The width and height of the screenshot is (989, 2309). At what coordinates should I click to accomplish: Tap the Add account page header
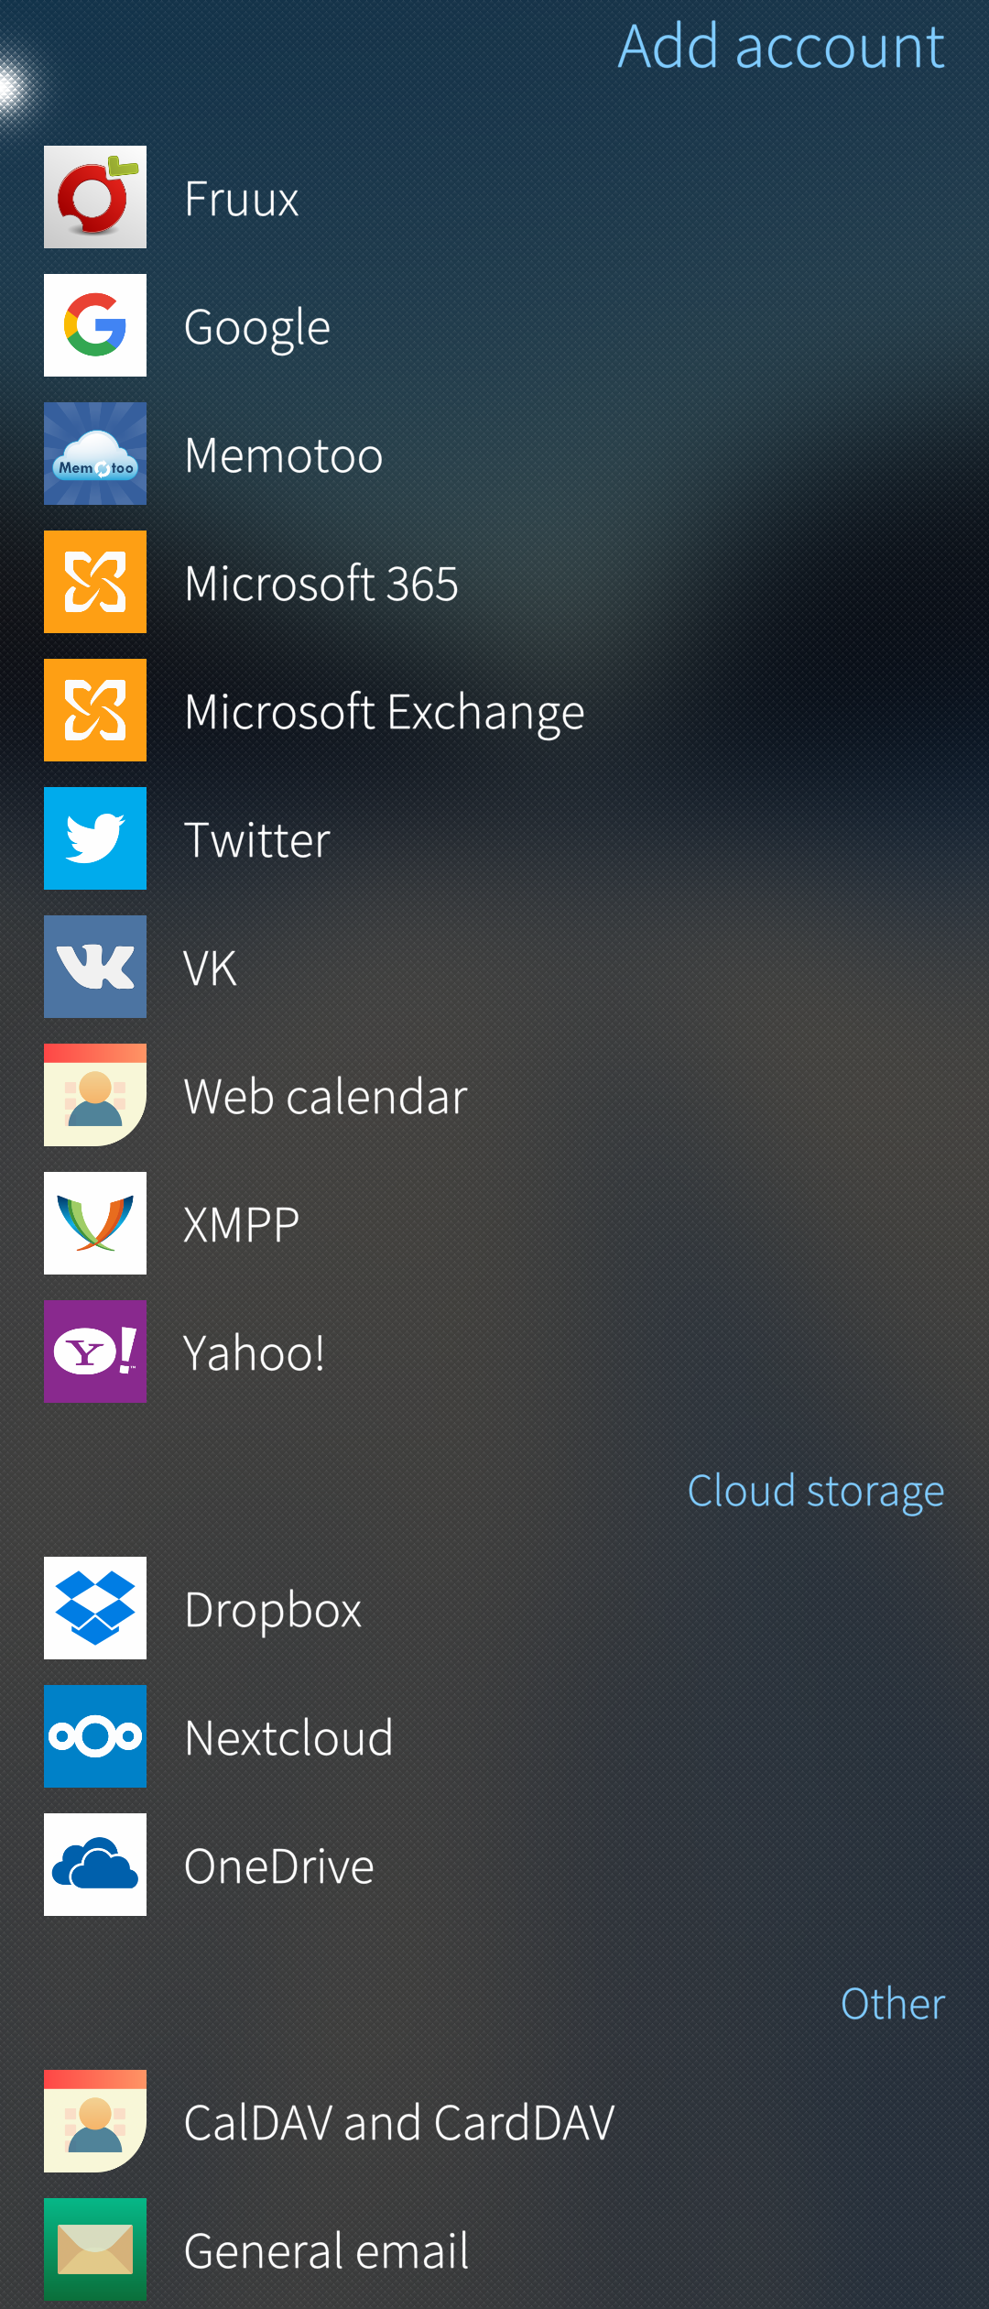coord(780,46)
